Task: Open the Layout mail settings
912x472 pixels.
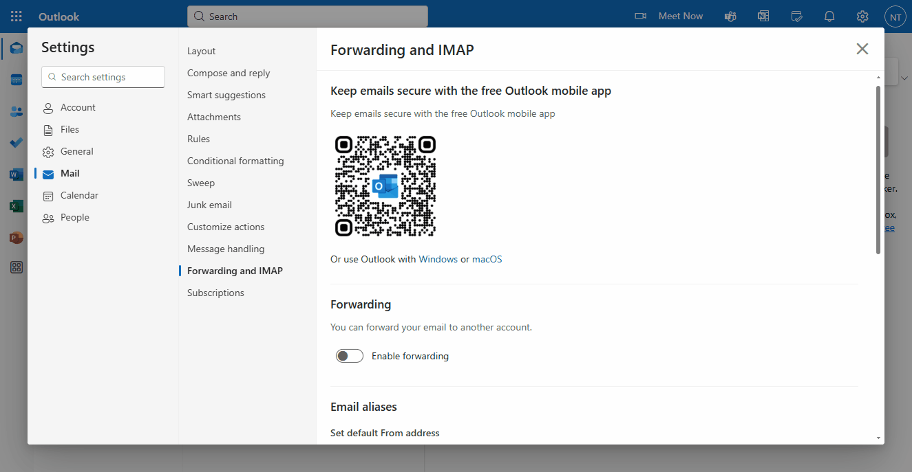Action: (x=201, y=51)
